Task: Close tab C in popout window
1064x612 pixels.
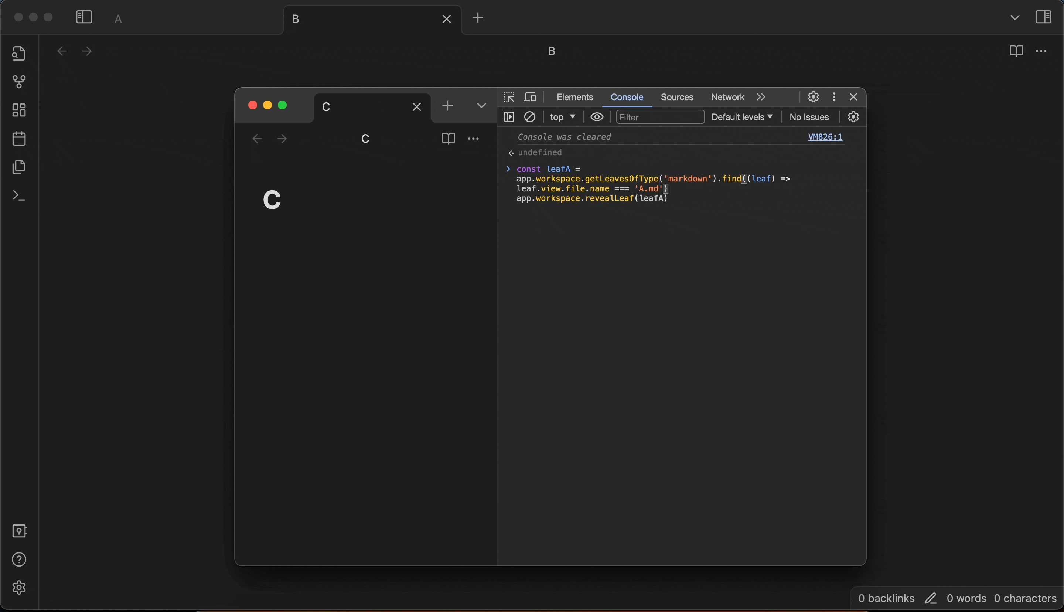Action: 416,107
